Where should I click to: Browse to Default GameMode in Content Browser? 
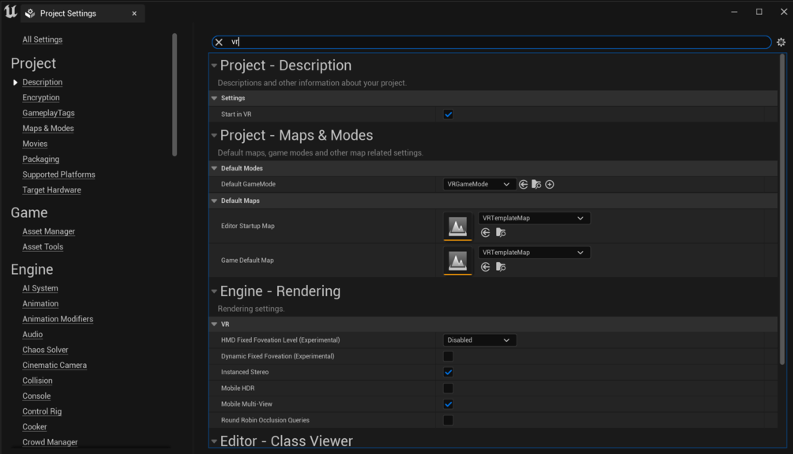tap(536, 185)
